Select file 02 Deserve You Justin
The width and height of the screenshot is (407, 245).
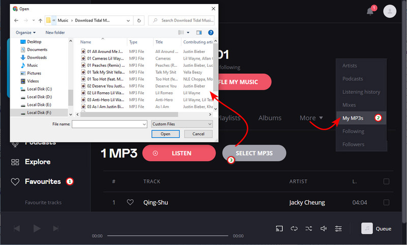pos(106,86)
